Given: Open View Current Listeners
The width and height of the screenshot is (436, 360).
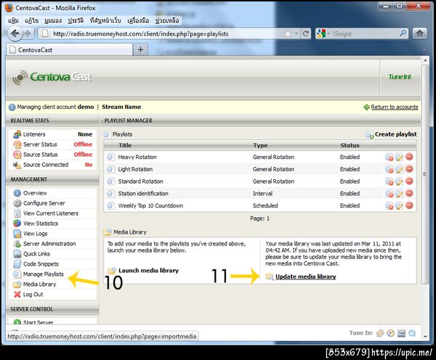Looking at the screenshot, I should pyautogui.click(x=51, y=213).
